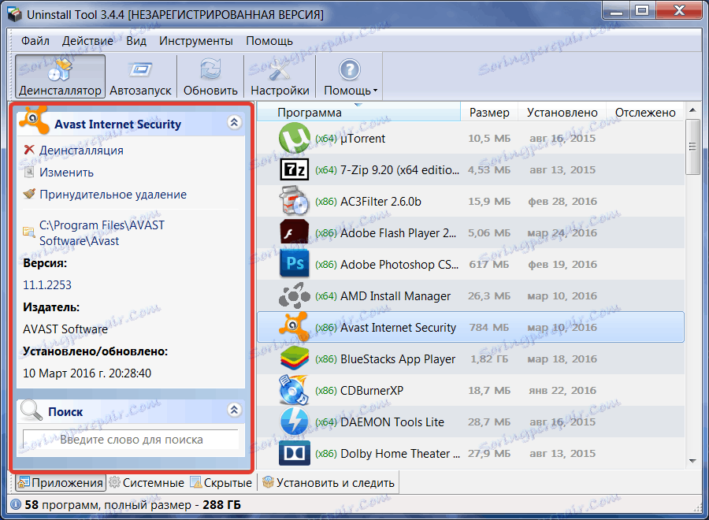Click the red X Деинсталляция icon

point(29,150)
